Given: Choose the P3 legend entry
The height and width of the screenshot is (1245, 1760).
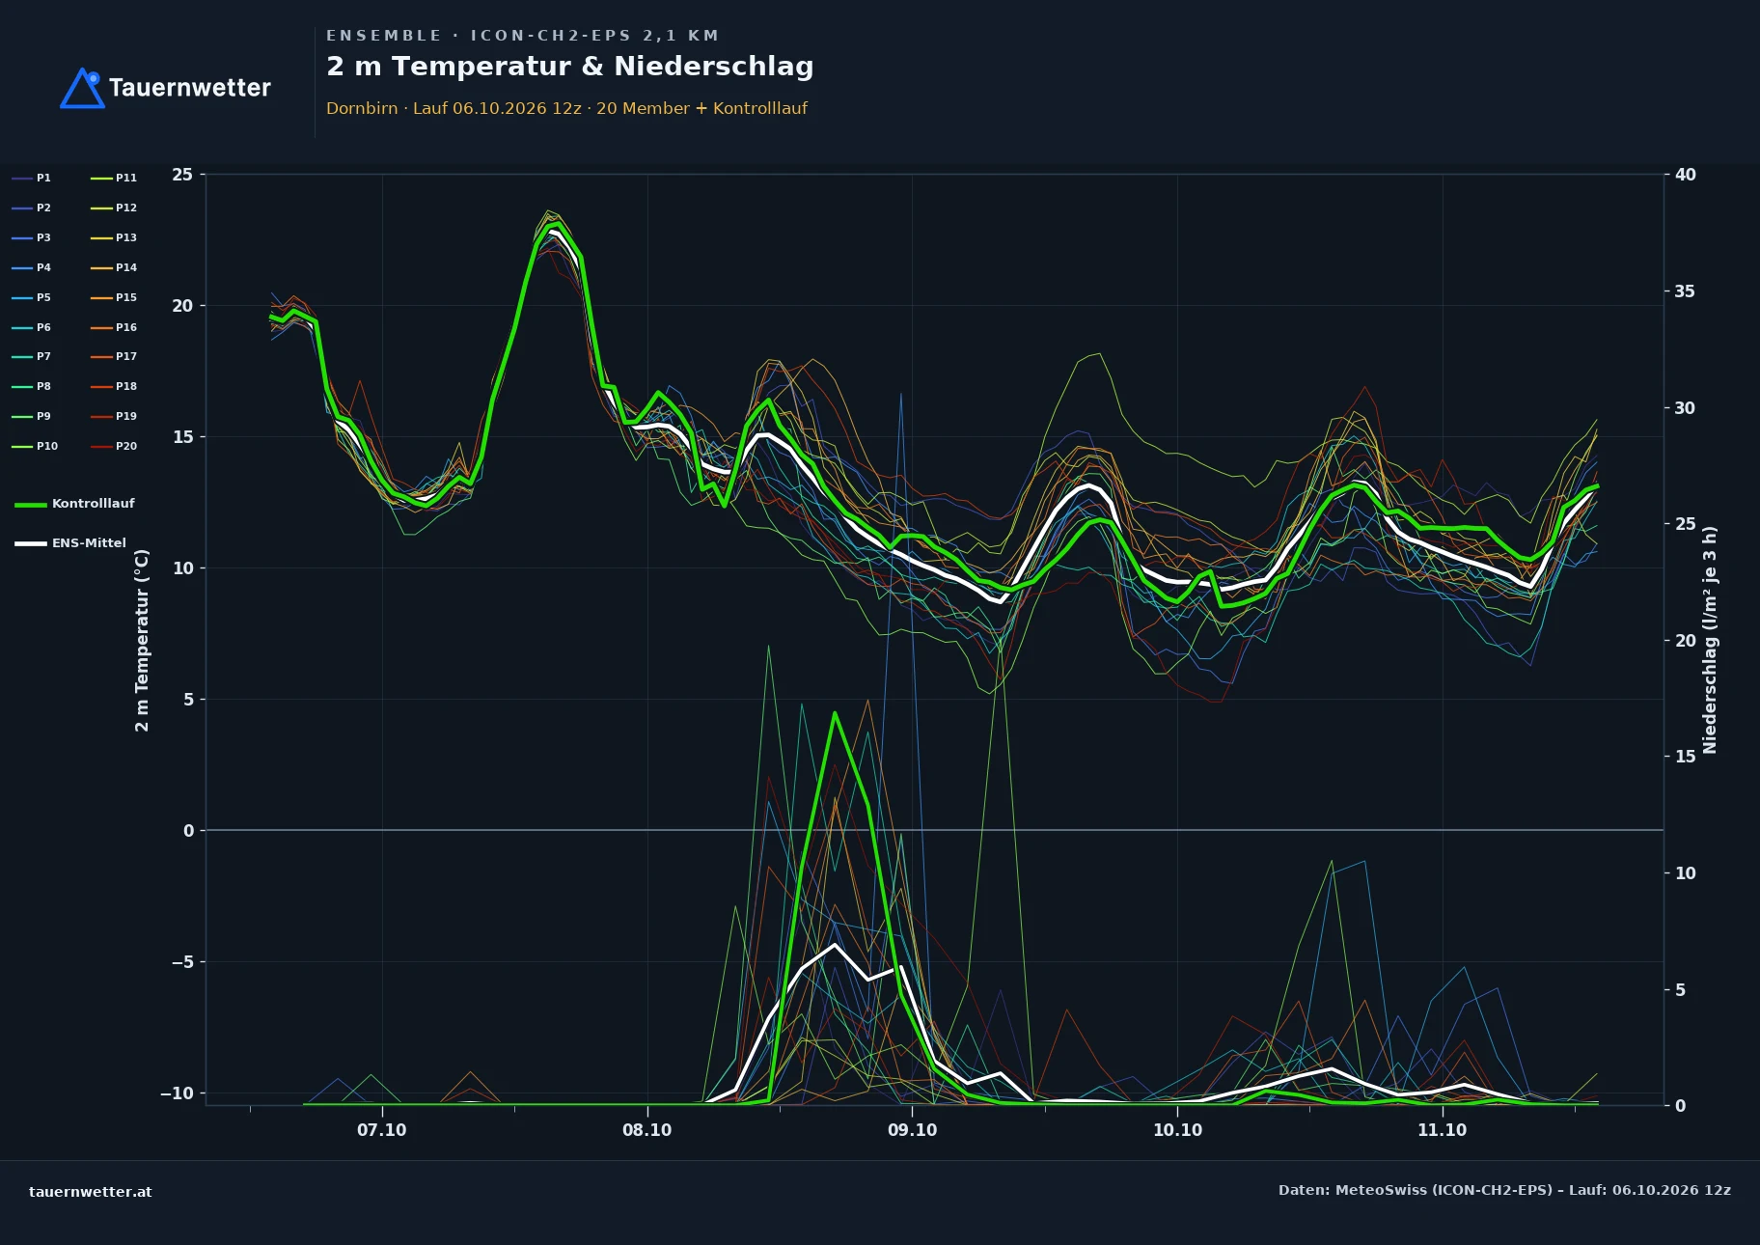Looking at the screenshot, I should [x=32, y=237].
